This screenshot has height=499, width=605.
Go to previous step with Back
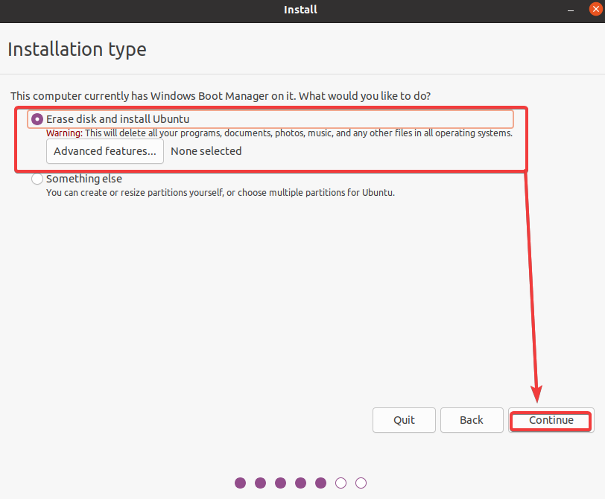(x=472, y=420)
